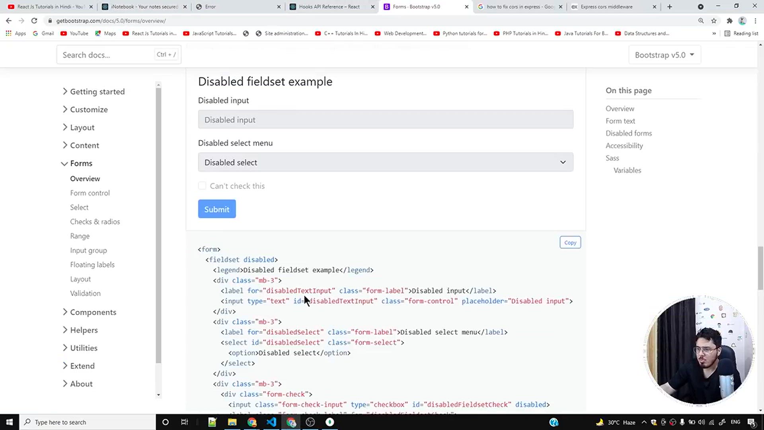
Task: Open the Floating labels sidebar link
Action: pyautogui.click(x=92, y=265)
